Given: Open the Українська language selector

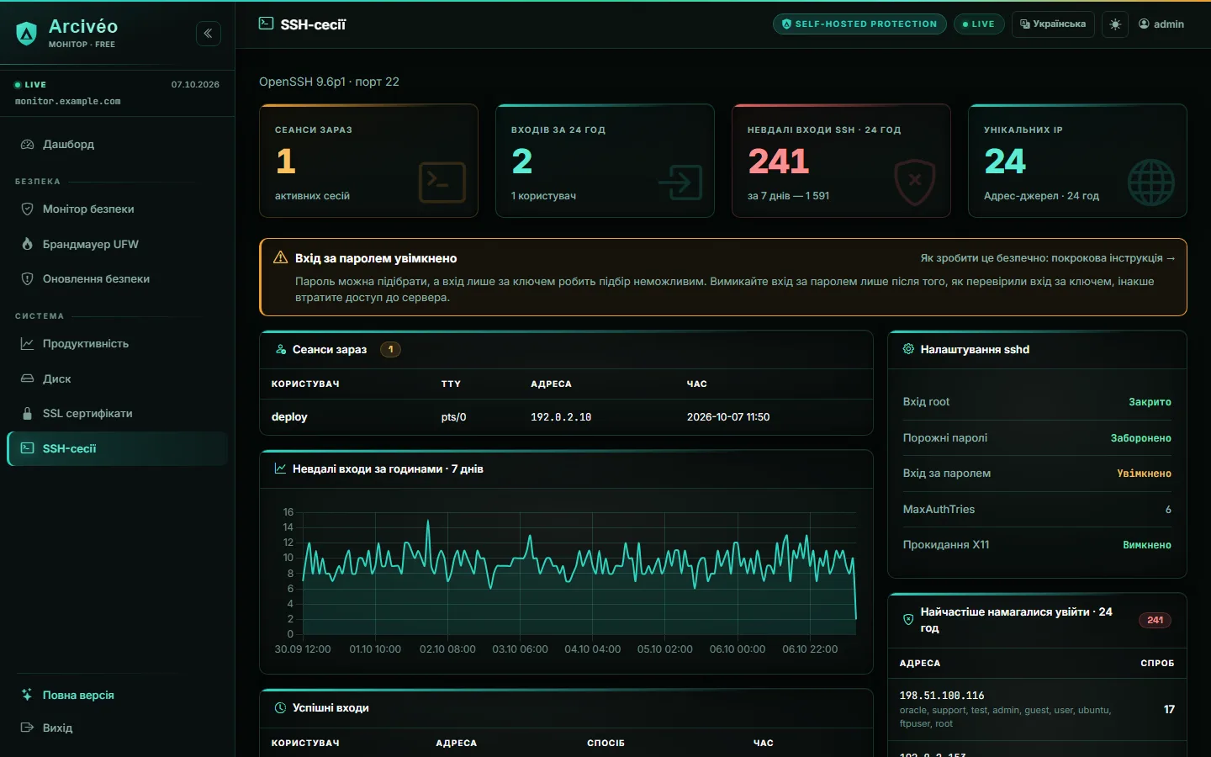Looking at the screenshot, I should [1053, 24].
